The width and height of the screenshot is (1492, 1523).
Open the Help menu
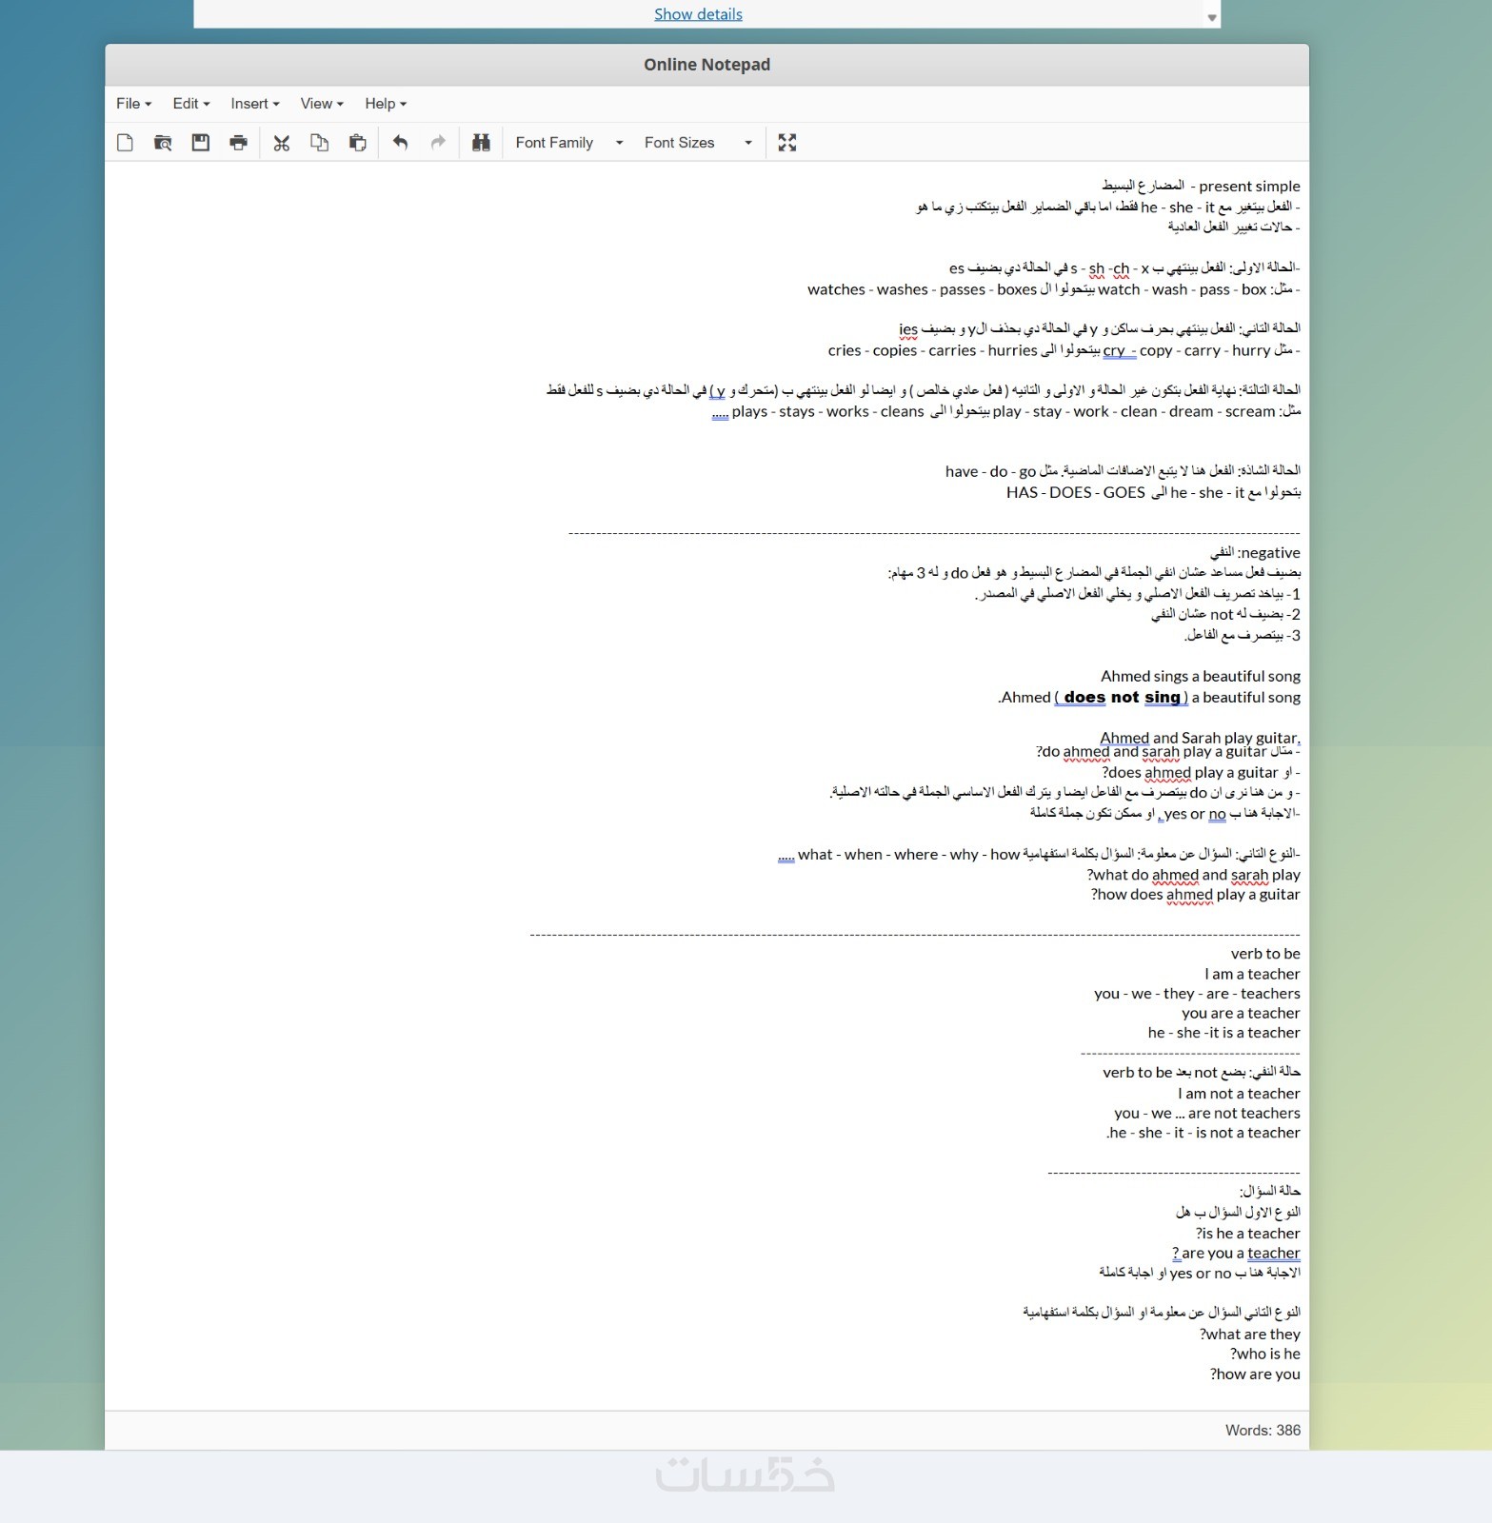tap(386, 104)
